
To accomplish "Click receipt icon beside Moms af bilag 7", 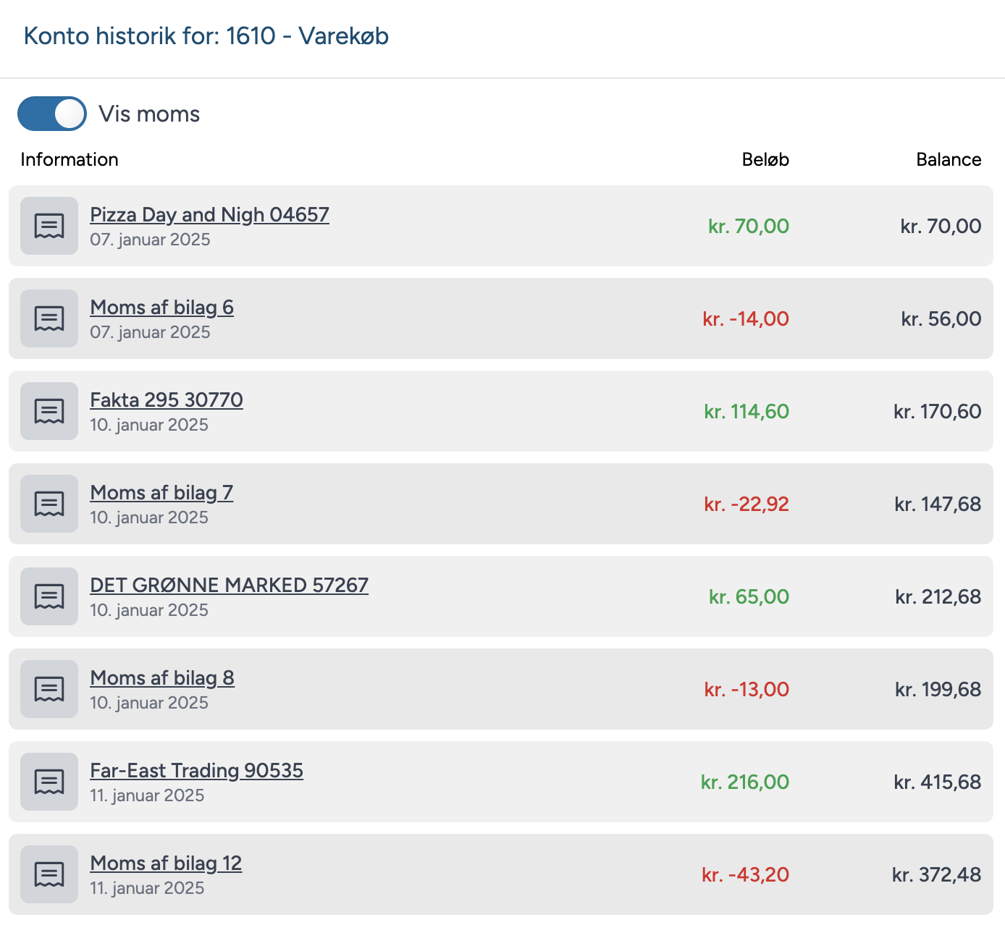I will tap(49, 504).
